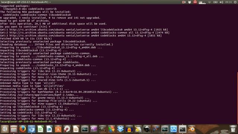Click 'Rebuilding /usr/share/applications/bamf-2.index' line
Viewport: 238px width, 134px height.
[39, 95]
